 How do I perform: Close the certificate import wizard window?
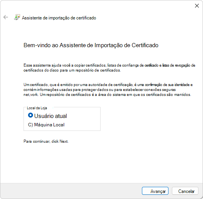coord(197,6)
